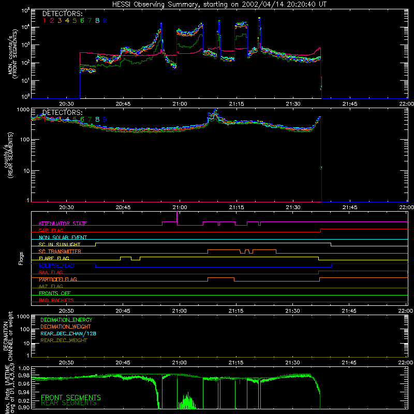Screen dimensions: 414x414
Task: Click "21:00" time label under front segments plot
Action: pyautogui.click(x=180, y=104)
